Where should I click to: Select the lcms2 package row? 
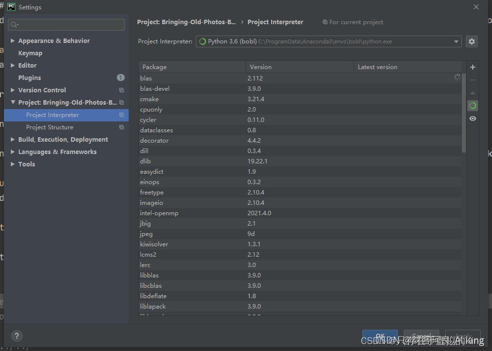click(x=300, y=255)
